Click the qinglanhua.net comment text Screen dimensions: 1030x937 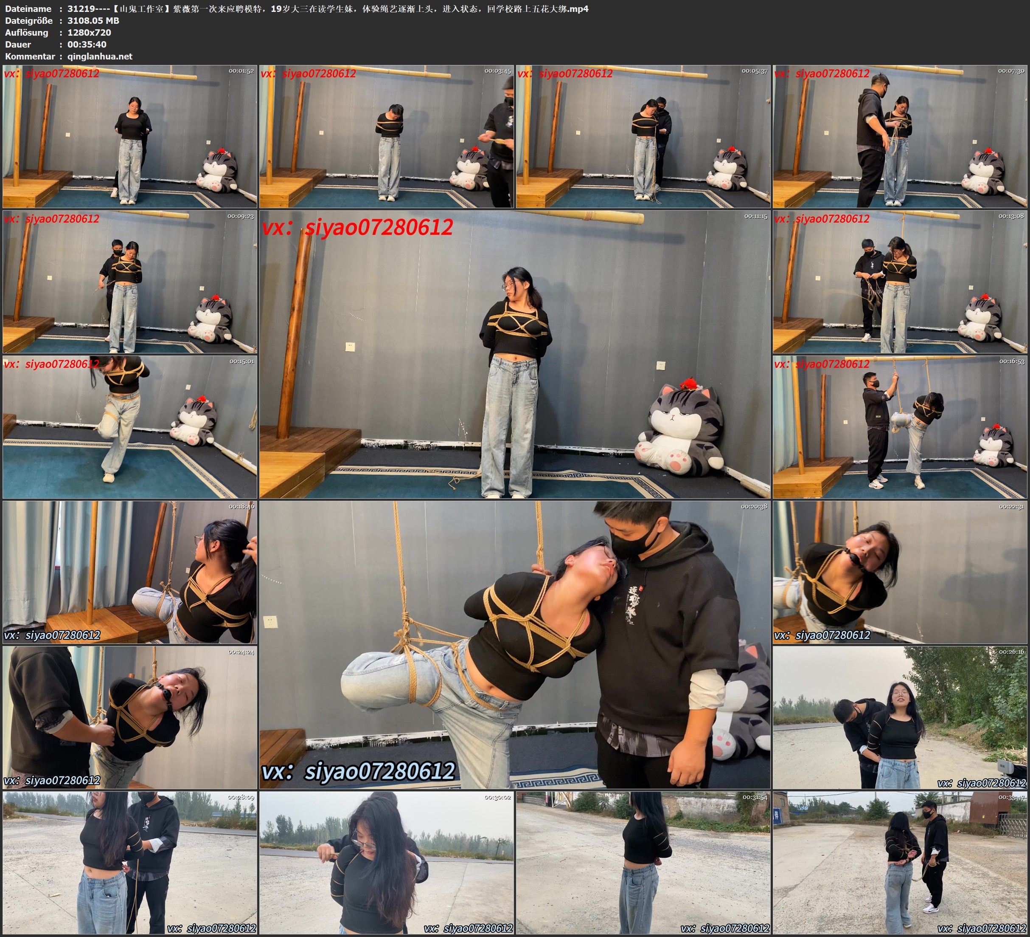click(x=100, y=56)
